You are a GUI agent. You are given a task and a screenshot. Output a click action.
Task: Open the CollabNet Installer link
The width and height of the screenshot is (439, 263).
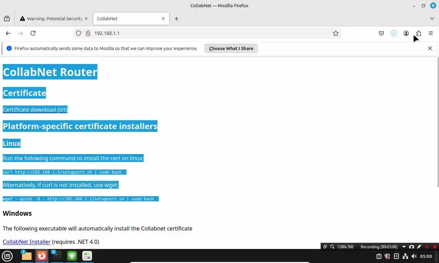(x=26, y=242)
